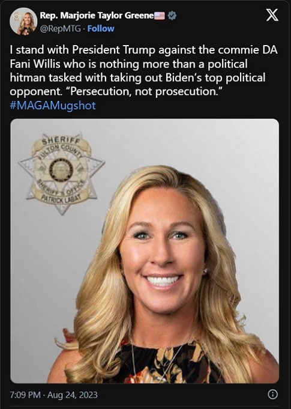Click the gray photo background beside the badge
The width and height of the screenshot is (291, 409).
click(182, 146)
